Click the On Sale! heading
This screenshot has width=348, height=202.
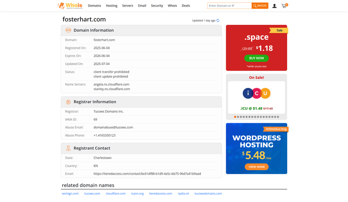(x=256, y=77)
